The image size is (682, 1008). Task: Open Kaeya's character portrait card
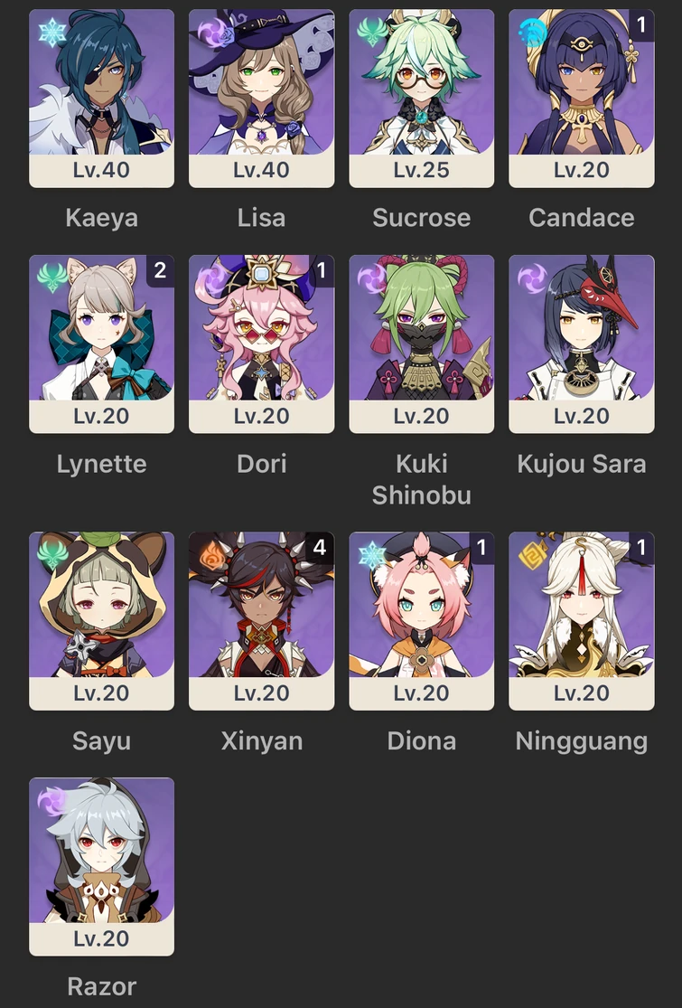coord(101,99)
